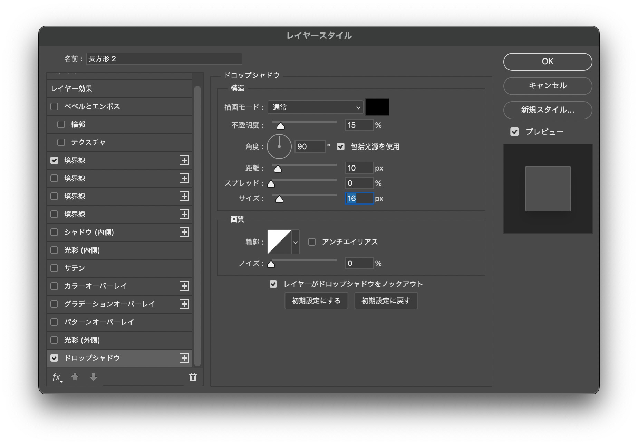Enable 光彩 (外側) checkbox
This screenshot has height=445, width=638.
(x=54, y=340)
